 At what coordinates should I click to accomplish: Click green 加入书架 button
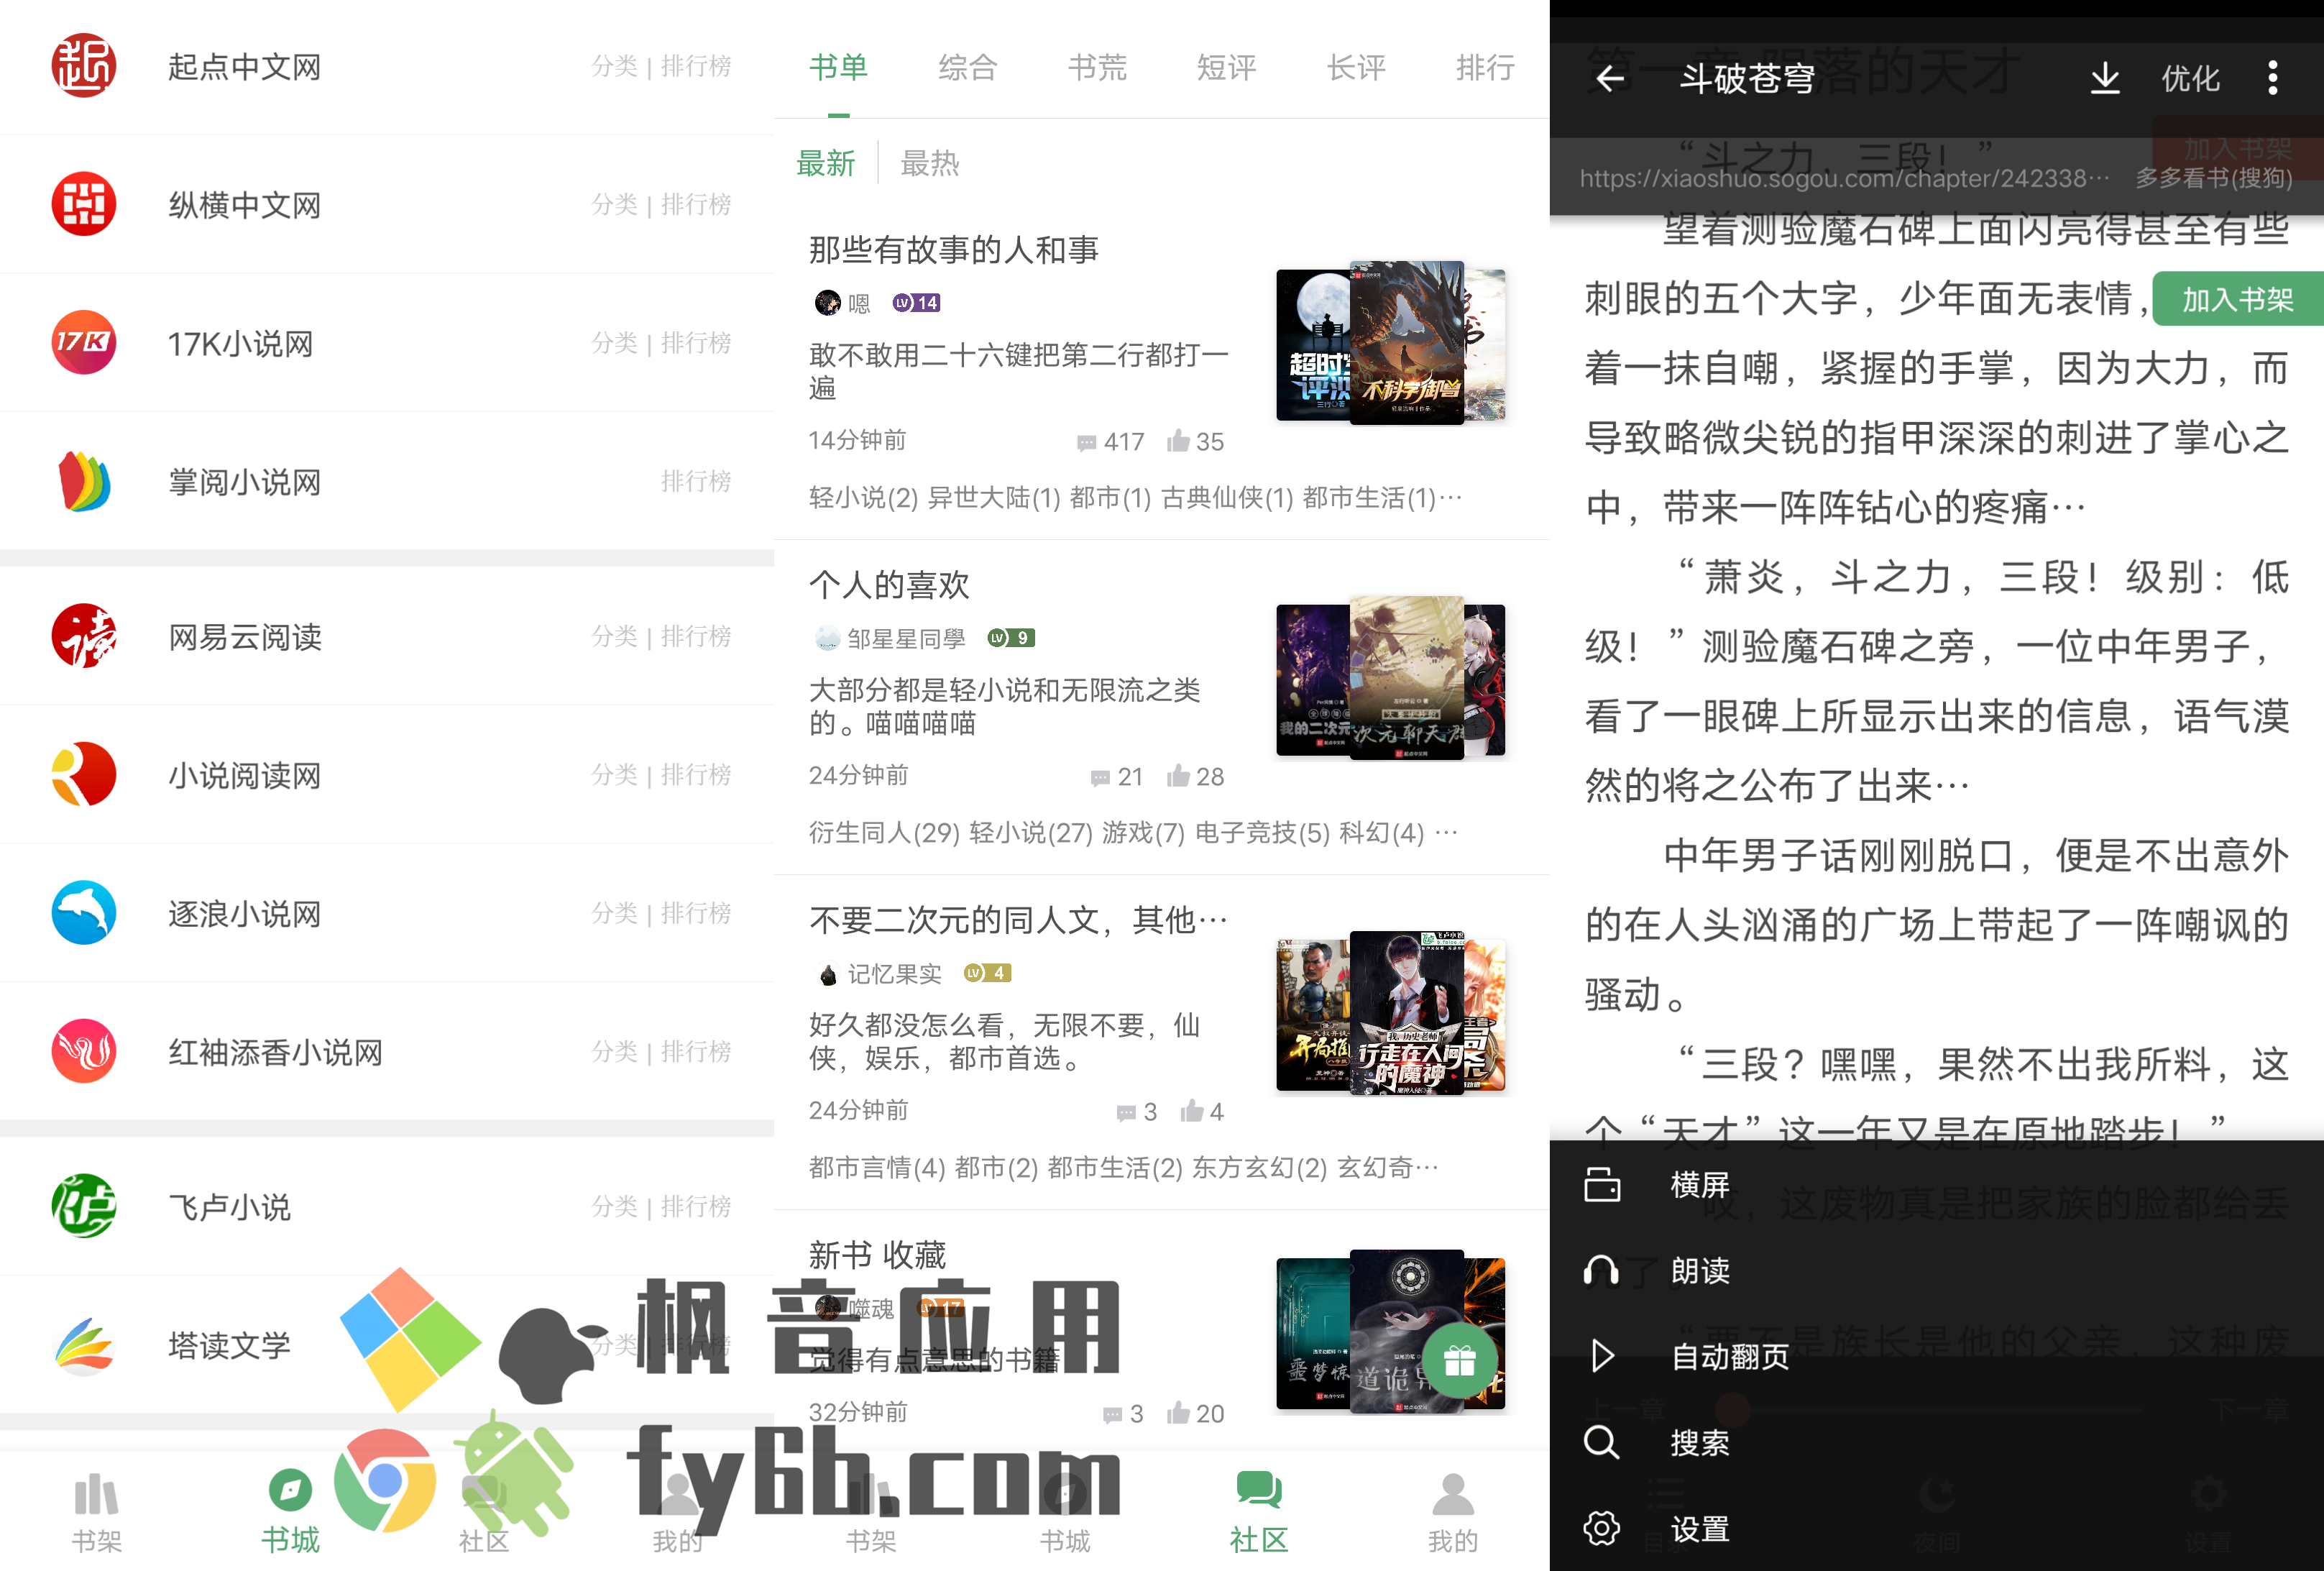click(2238, 299)
